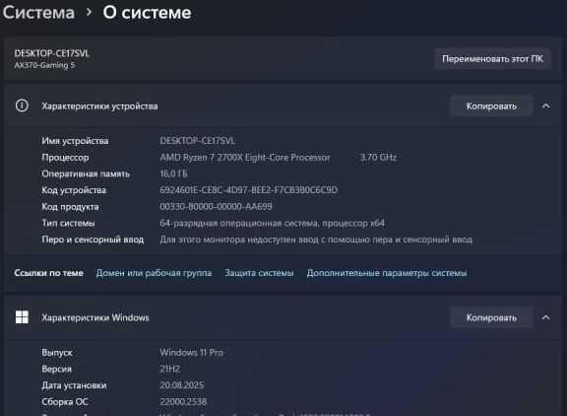Click the Windows 11 Pro edition value
Viewport: 567px width, 416px height.
191,352
